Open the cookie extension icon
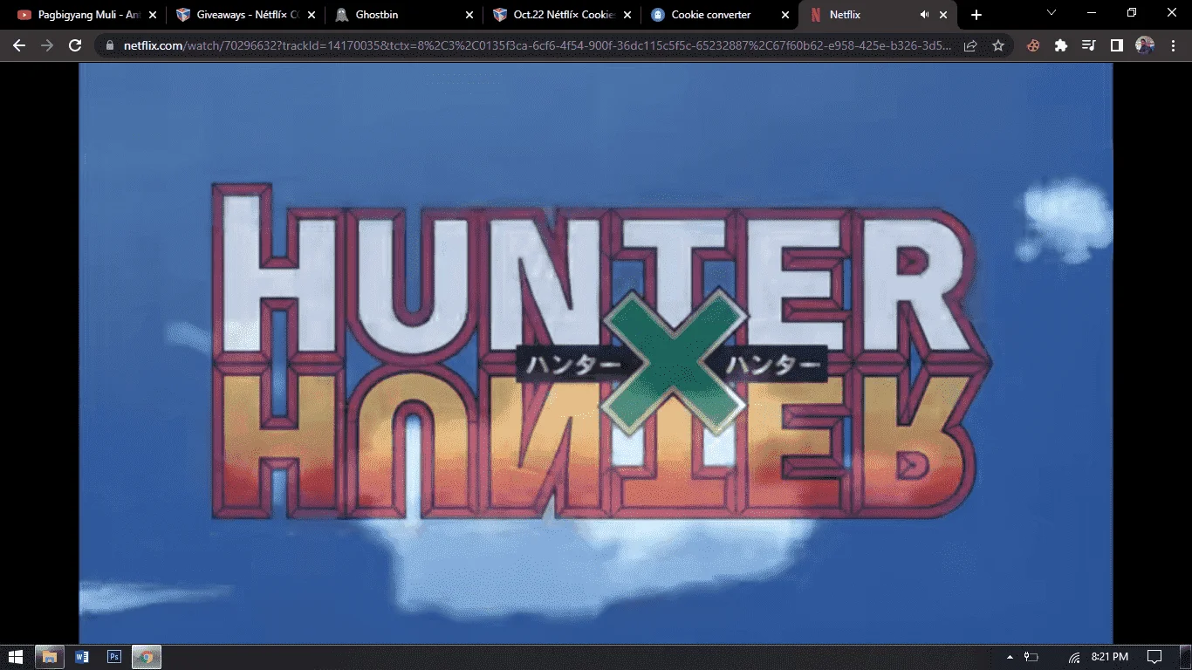 [1033, 45]
